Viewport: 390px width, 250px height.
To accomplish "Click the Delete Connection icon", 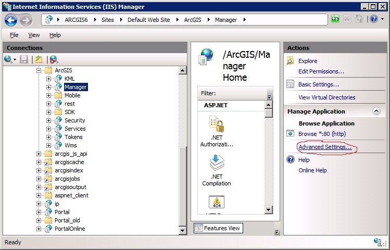I will [54, 59].
